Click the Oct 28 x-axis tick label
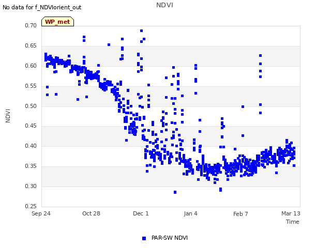331x248 pixels. tap(91, 213)
